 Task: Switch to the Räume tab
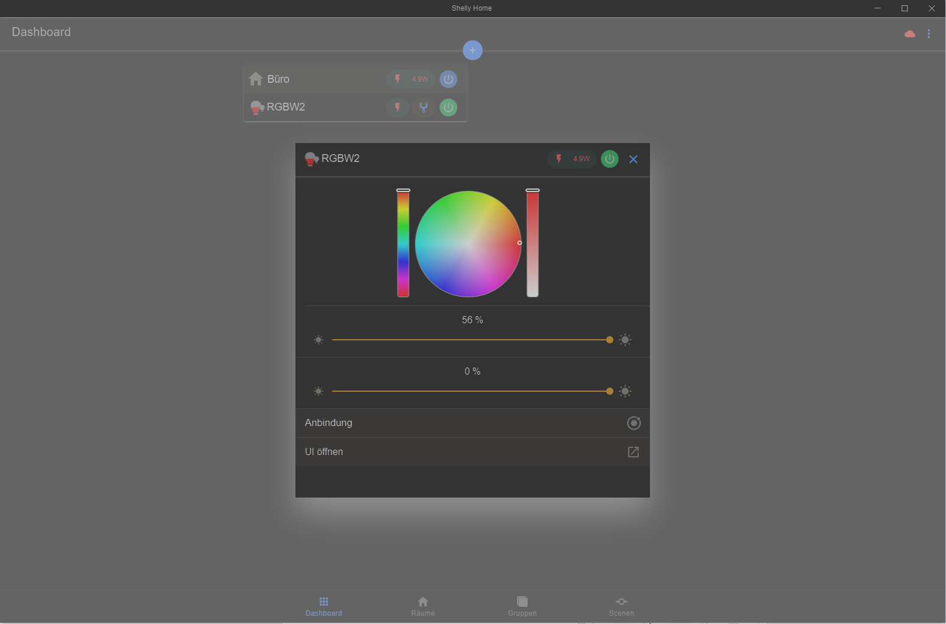click(x=423, y=606)
